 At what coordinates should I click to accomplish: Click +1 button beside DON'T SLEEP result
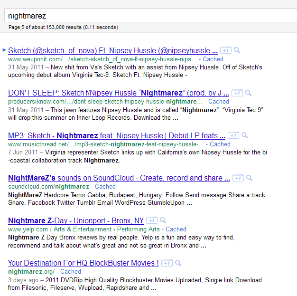coord(237,93)
